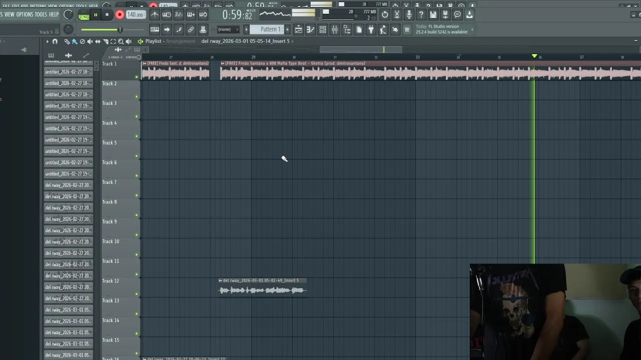
Task: Toggle mute LED on Track 1
Action: 137,77
